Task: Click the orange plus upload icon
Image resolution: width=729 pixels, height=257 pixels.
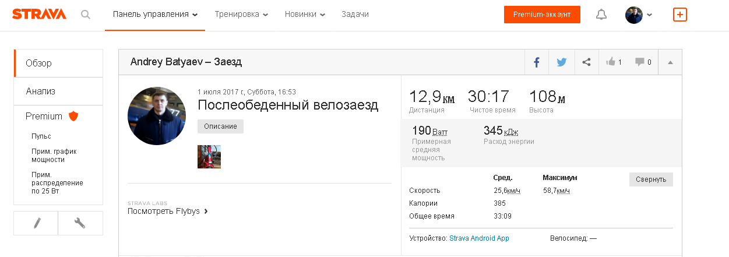Action: click(679, 15)
